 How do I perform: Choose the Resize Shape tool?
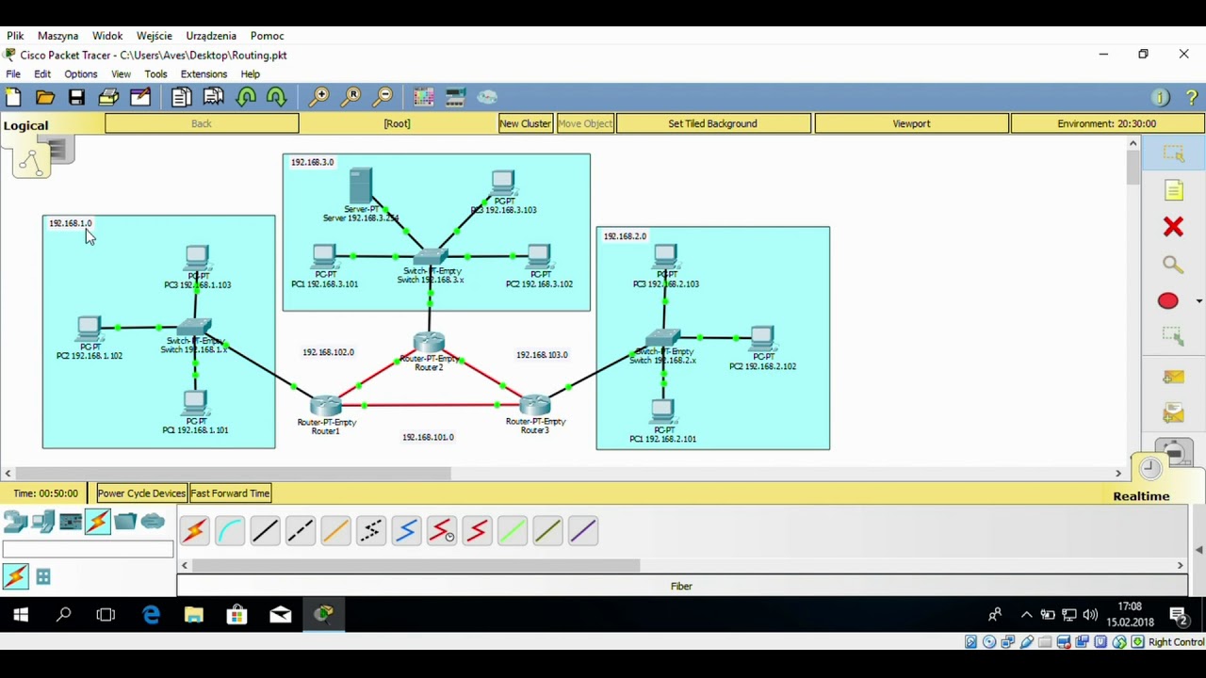(x=1173, y=337)
